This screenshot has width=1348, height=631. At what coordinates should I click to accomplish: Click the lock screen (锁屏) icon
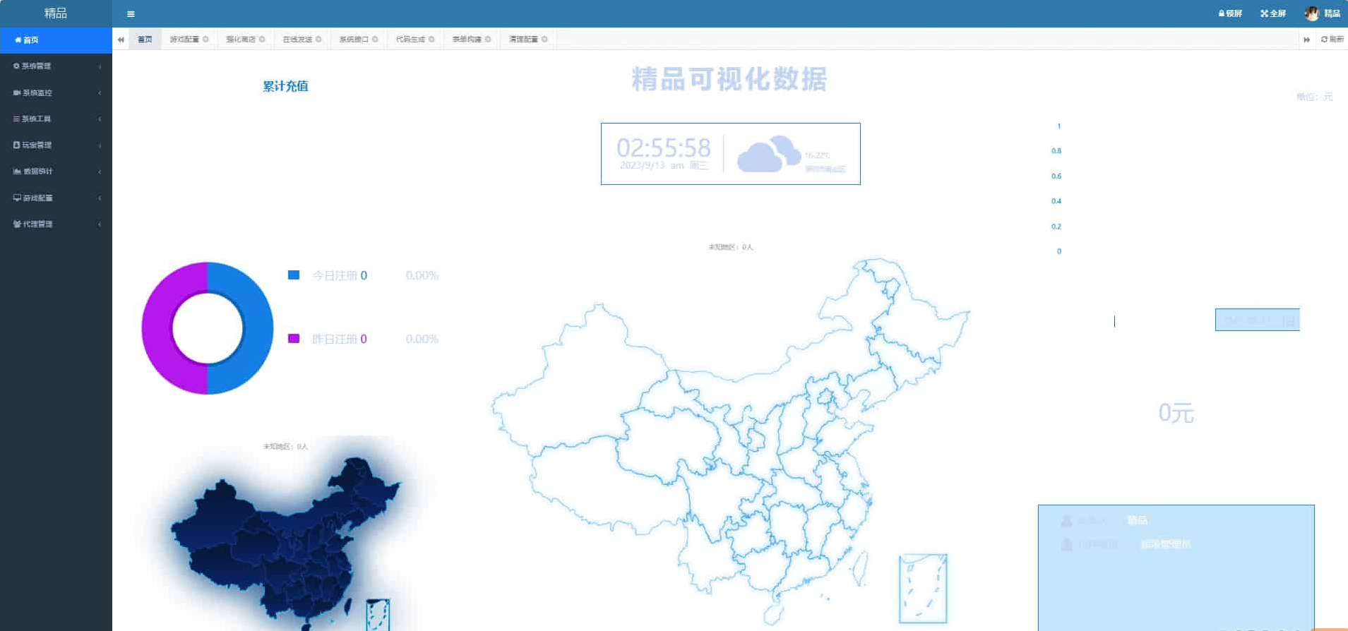tap(1222, 13)
